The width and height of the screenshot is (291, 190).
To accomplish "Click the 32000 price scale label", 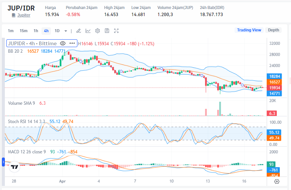I will [275, 44].
